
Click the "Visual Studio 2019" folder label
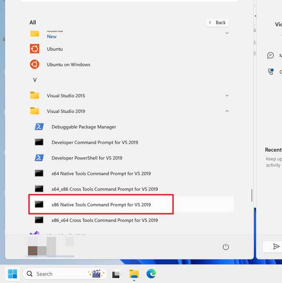pos(66,111)
